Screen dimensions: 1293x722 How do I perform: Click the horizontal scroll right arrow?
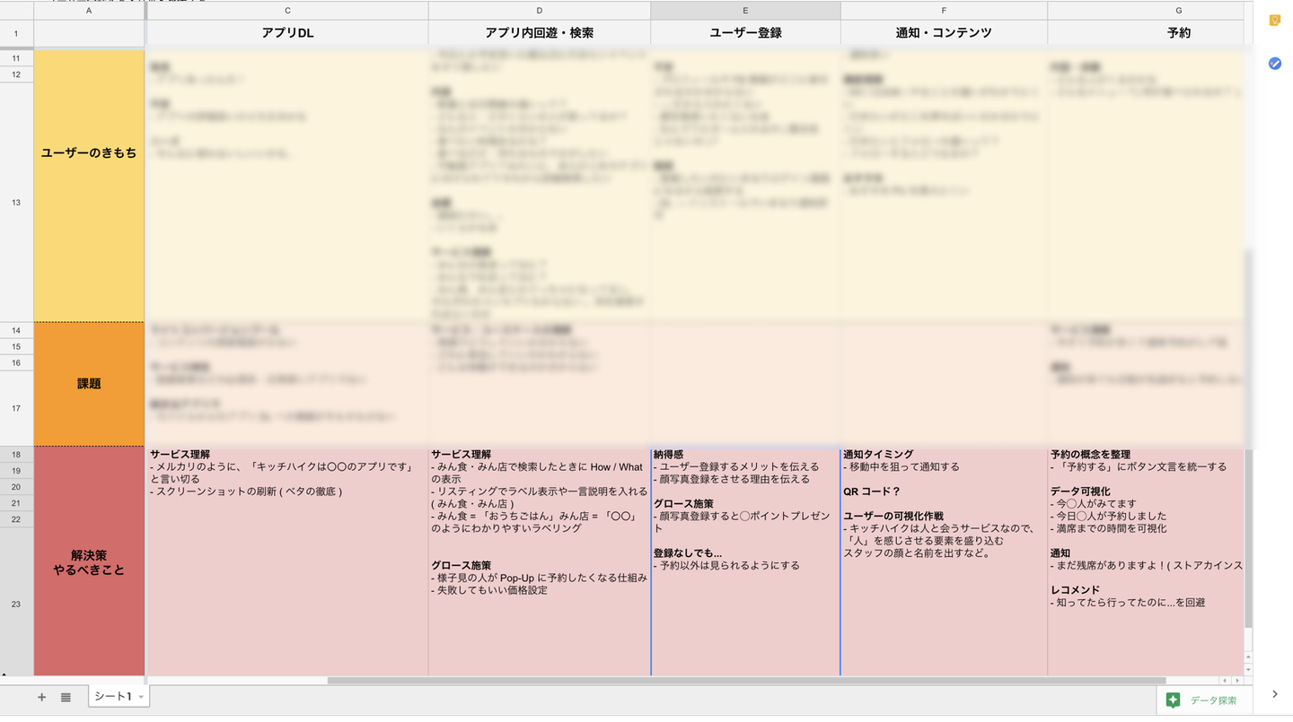pos(1237,681)
